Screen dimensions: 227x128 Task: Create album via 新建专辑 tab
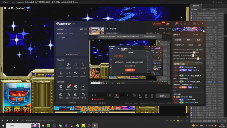pyautogui.click(x=214, y=9)
